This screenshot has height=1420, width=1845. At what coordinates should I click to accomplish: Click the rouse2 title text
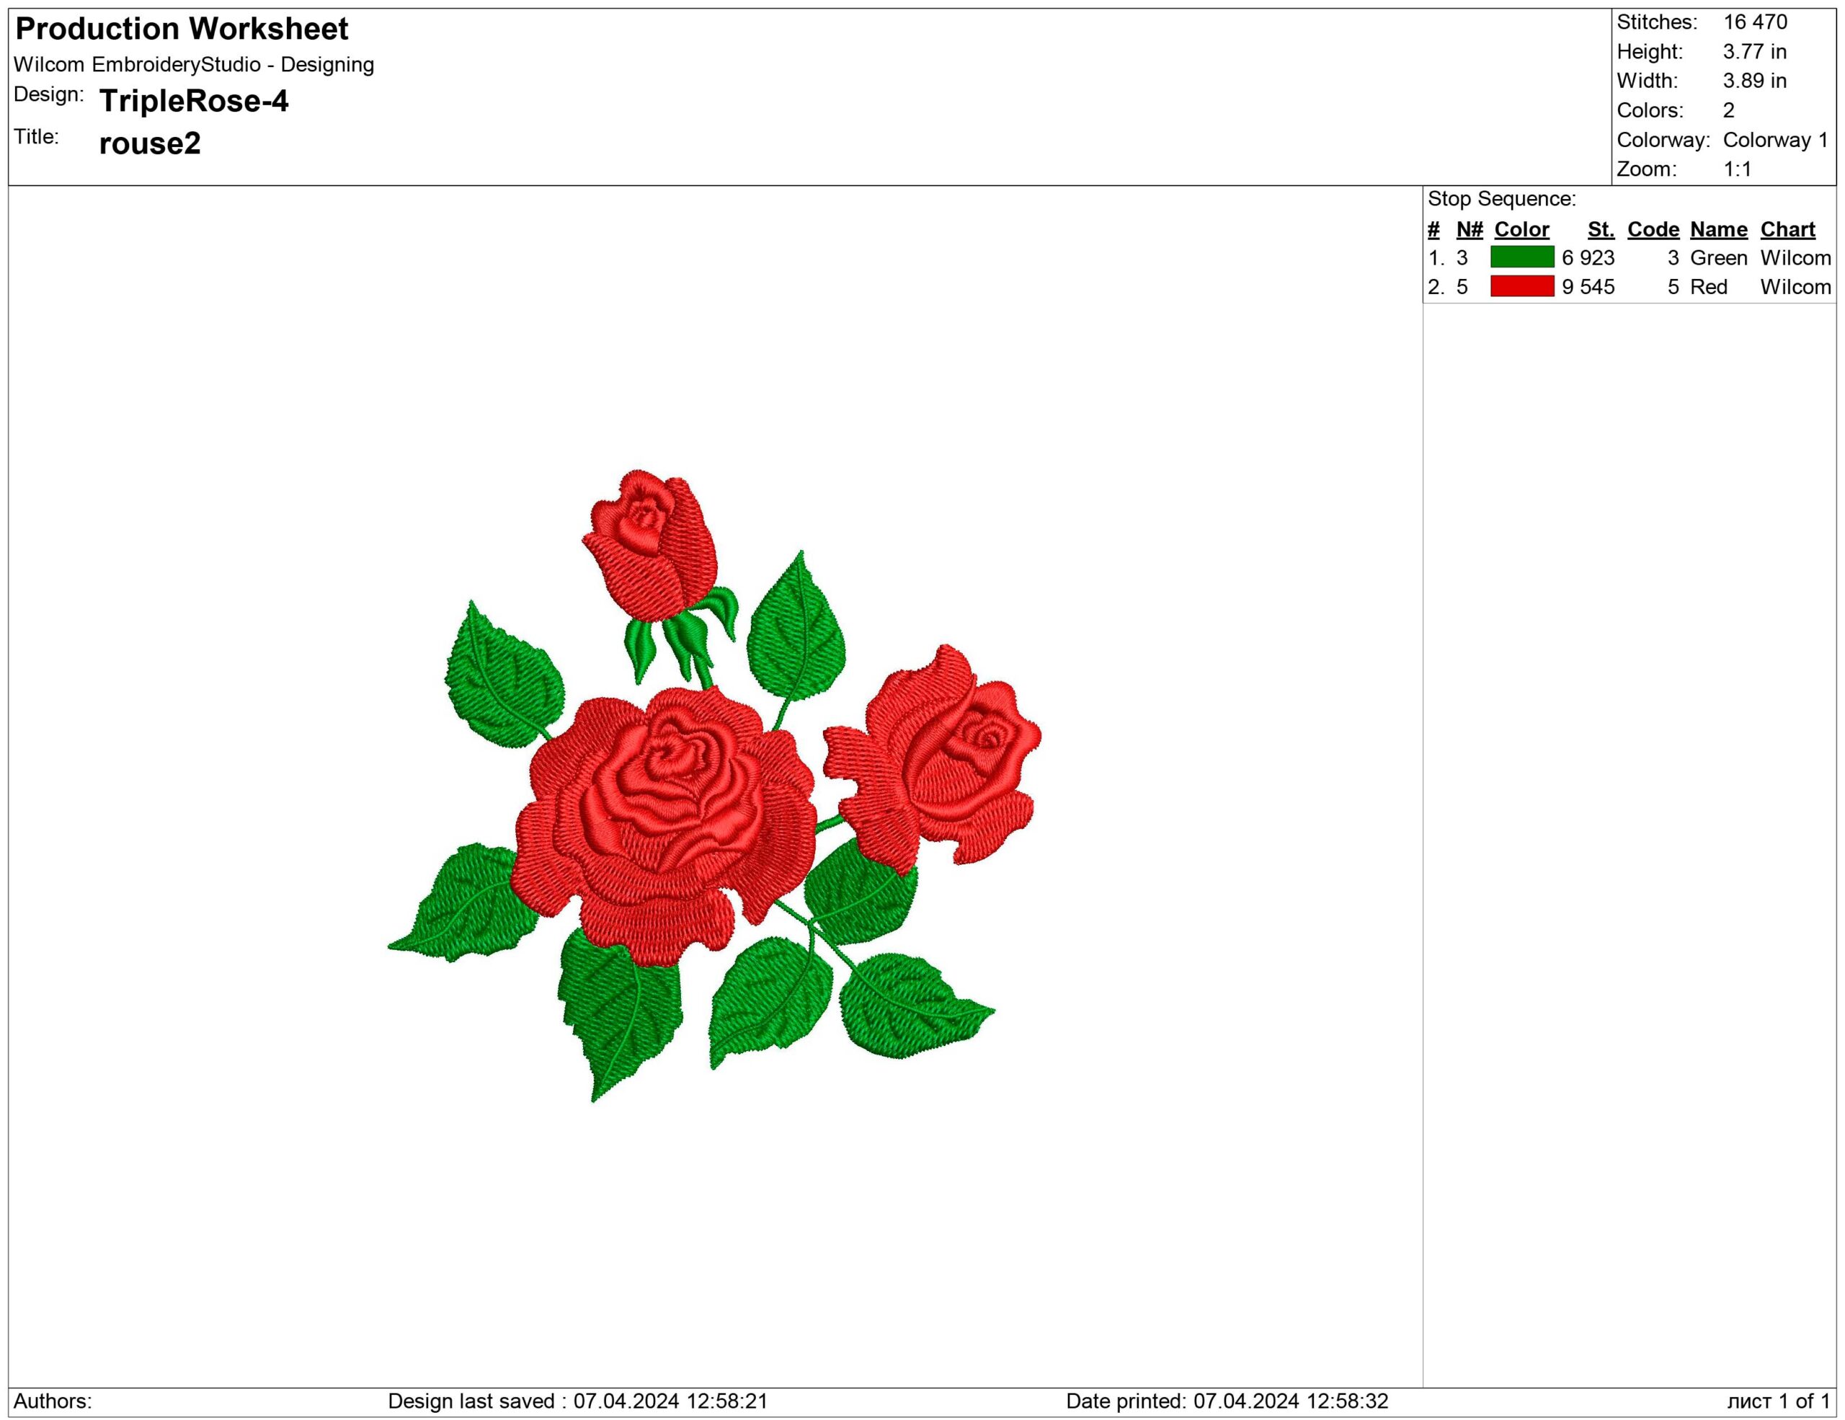[x=149, y=143]
